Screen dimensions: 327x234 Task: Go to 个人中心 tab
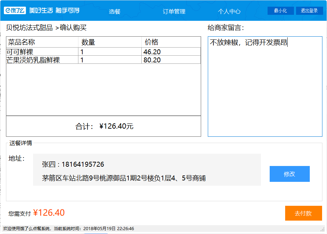coord(229,11)
